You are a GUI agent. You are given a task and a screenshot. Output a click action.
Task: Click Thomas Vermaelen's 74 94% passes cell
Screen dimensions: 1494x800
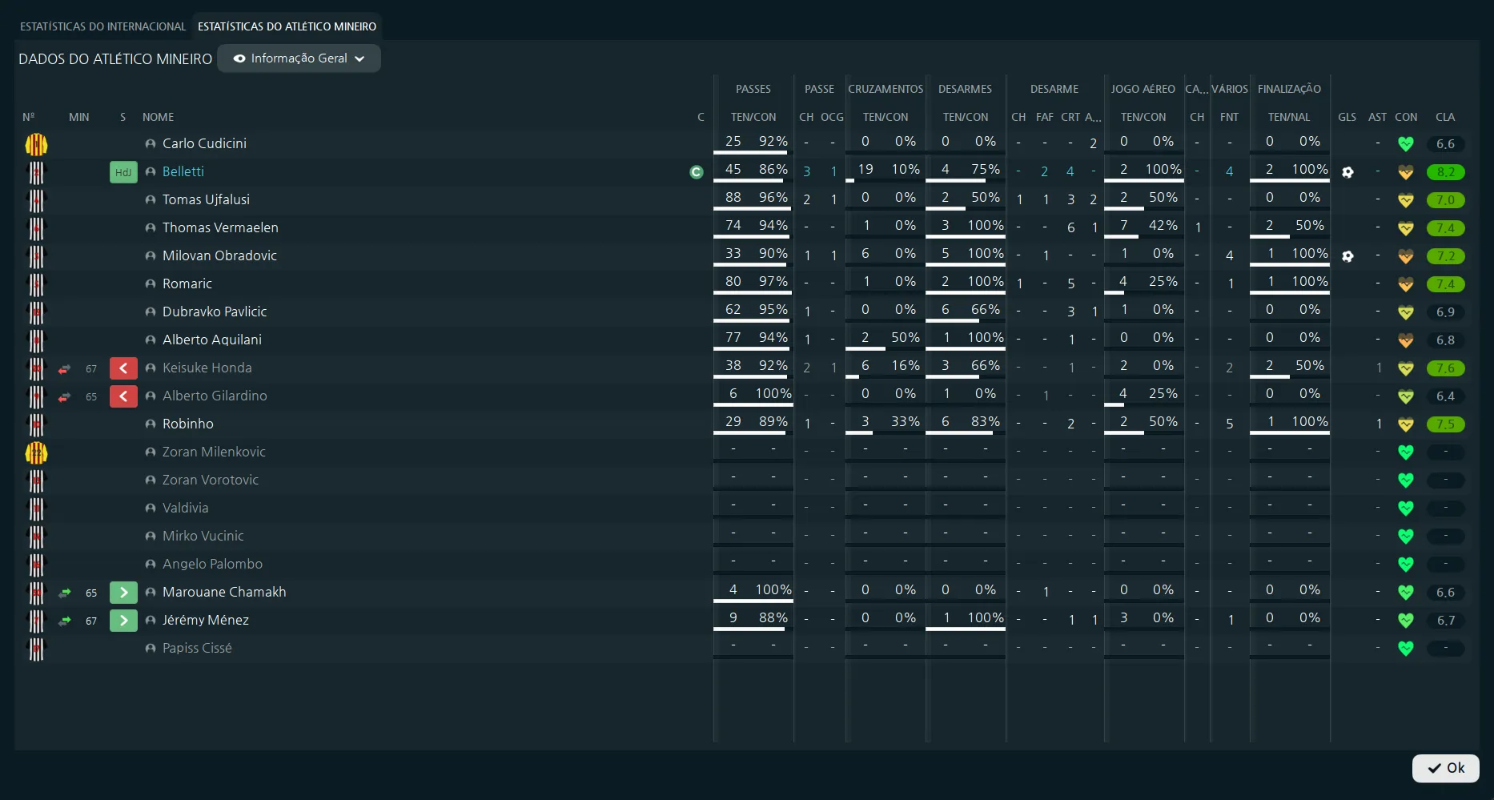click(x=753, y=226)
